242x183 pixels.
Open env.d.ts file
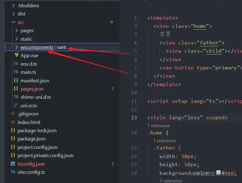coord(29,64)
